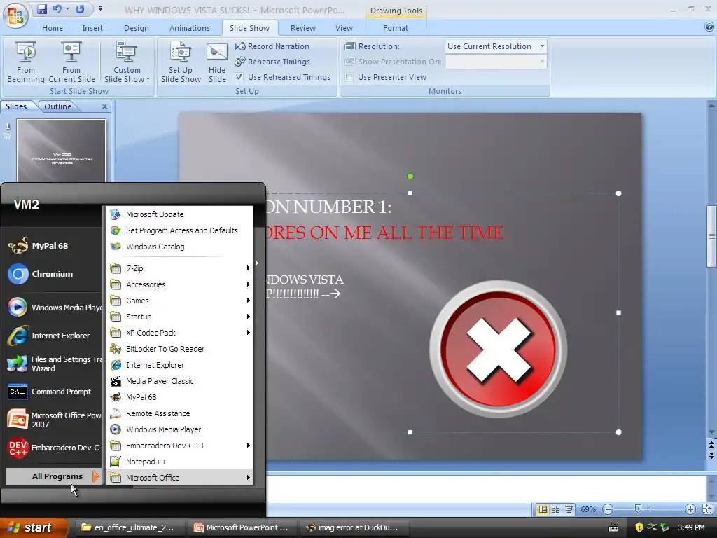This screenshot has height=538, width=717.
Task: Open the View ribbon tab
Action: (344, 28)
